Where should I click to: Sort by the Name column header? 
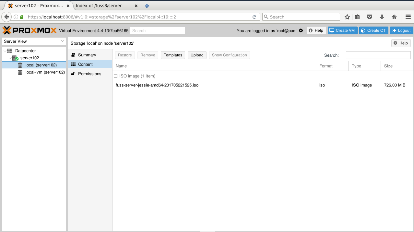tap(214, 66)
